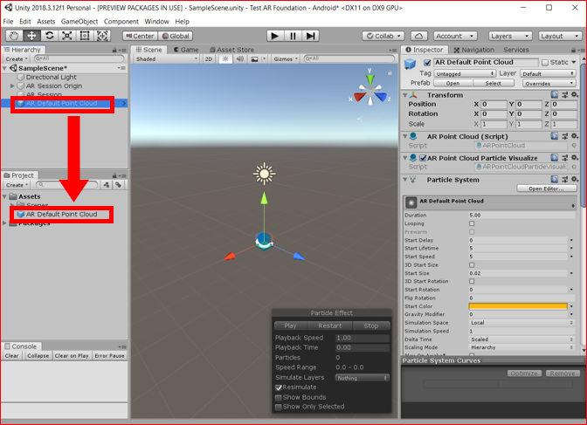The width and height of the screenshot is (587, 425).
Task: Enable the Looping checkbox
Action: (x=472, y=223)
